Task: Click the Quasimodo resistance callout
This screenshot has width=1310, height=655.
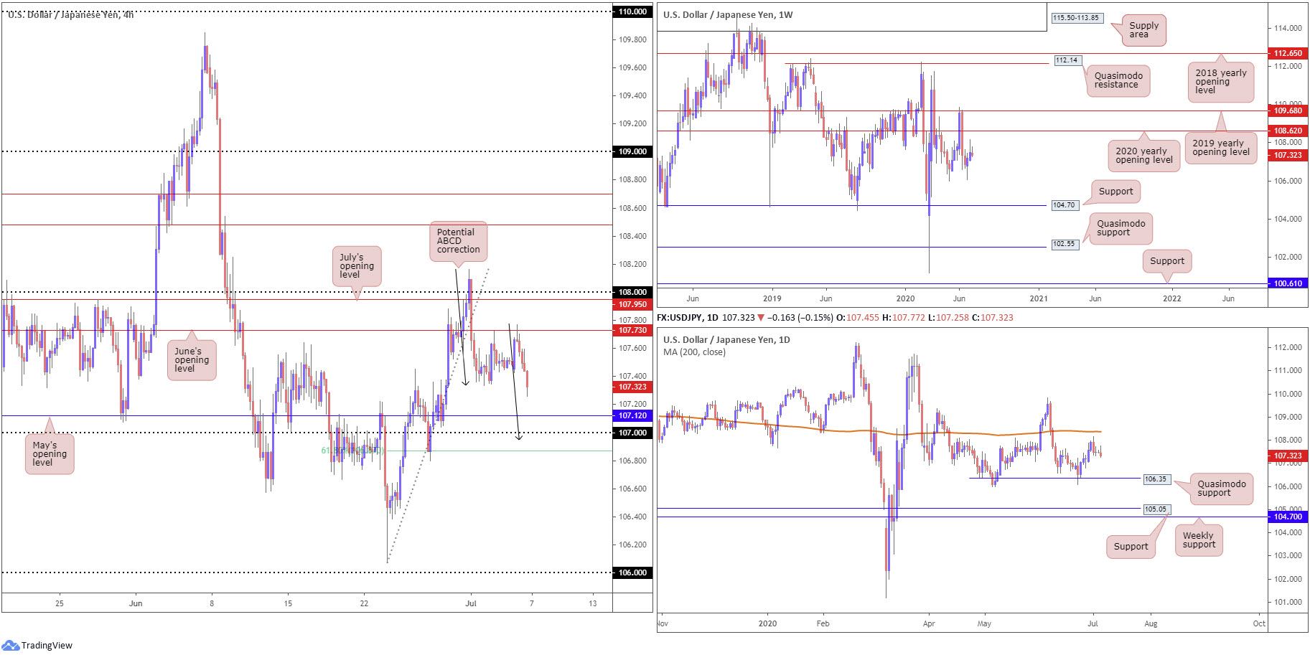Action: click(x=1118, y=80)
